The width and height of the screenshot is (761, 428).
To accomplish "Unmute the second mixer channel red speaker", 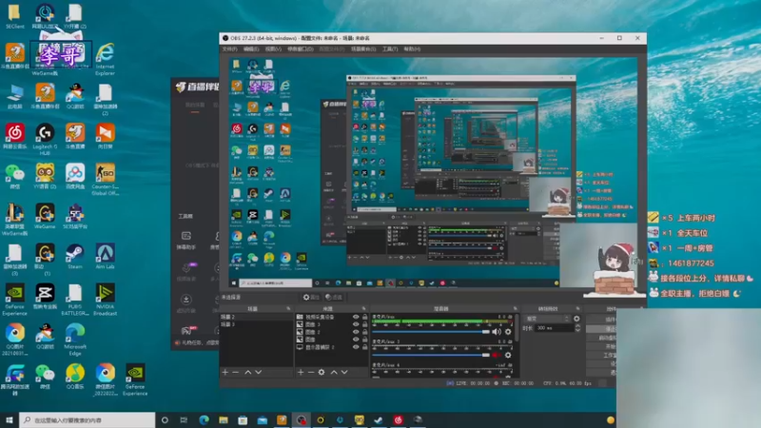I will (x=496, y=355).
